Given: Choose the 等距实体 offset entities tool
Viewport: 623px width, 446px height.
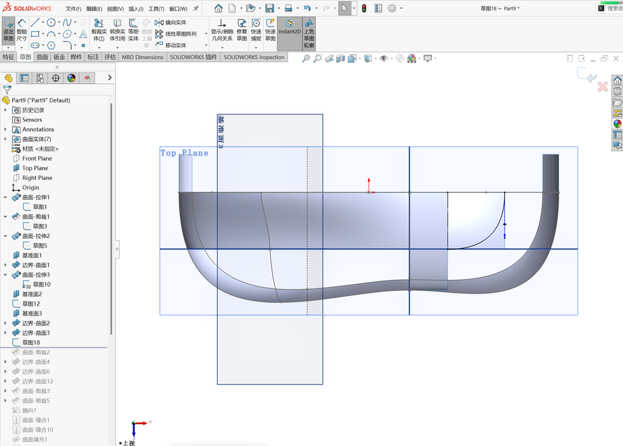Looking at the screenshot, I should (133, 30).
